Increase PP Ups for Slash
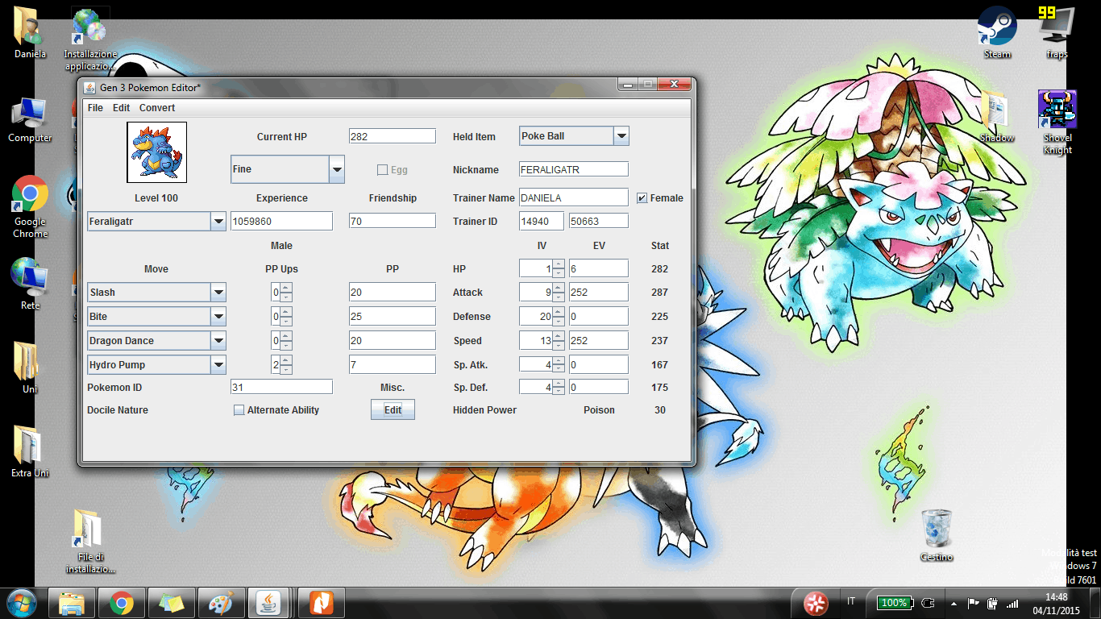The width and height of the screenshot is (1101, 619). pos(286,288)
